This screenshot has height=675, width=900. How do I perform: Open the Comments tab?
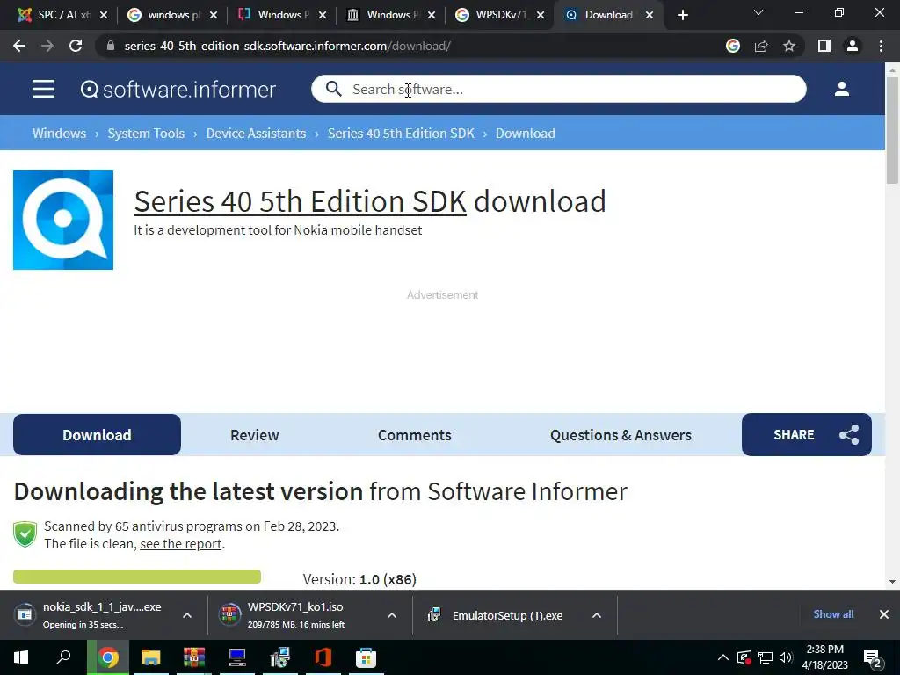point(415,435)
